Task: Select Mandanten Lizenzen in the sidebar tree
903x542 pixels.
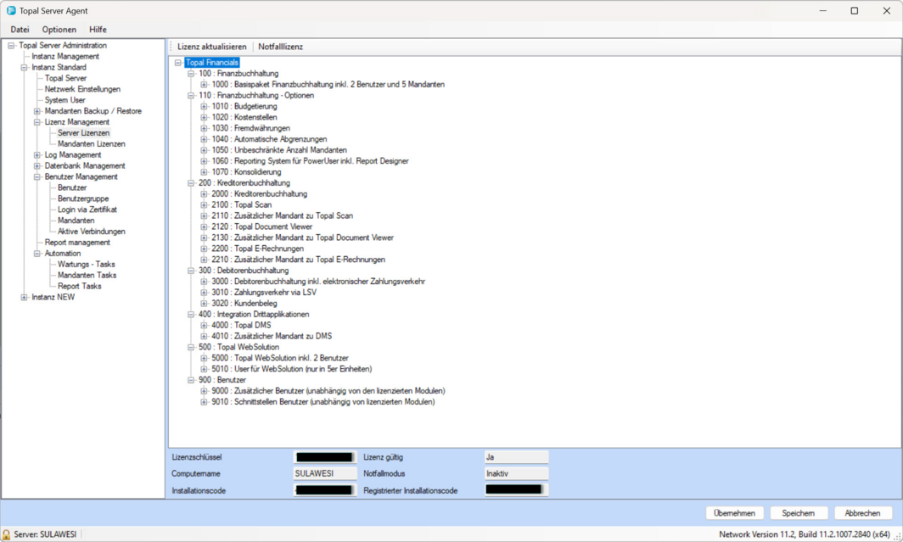Action: [x=91, y=144]
